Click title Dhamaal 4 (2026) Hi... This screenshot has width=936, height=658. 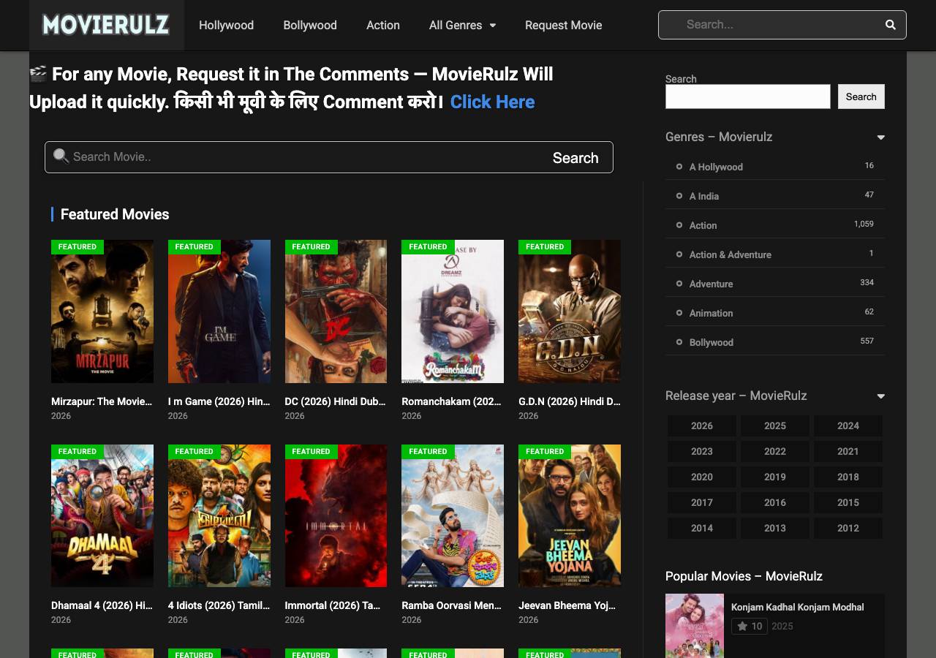[x=102, y=605]
